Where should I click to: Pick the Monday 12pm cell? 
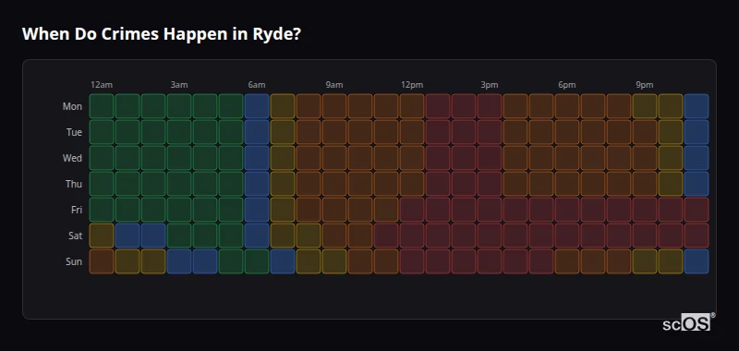point(412,106)
